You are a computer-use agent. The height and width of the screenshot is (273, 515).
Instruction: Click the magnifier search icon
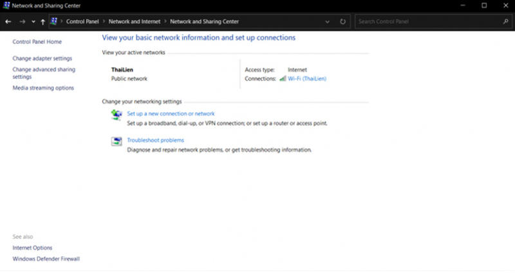point(505,21)
